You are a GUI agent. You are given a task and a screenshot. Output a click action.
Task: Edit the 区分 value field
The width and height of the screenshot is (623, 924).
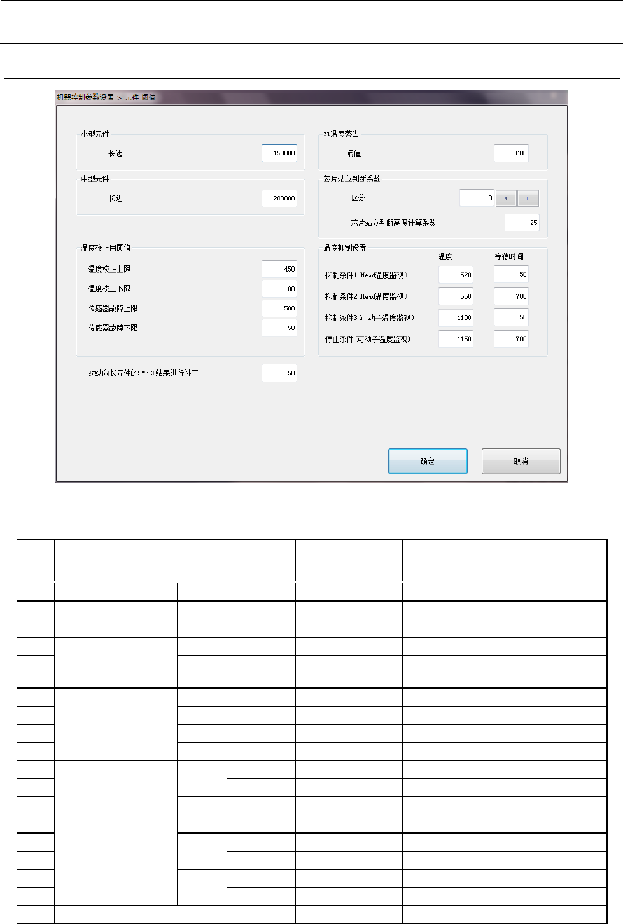point(477,198)
